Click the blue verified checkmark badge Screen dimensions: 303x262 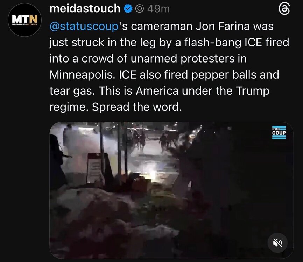[x=128, y=9]
